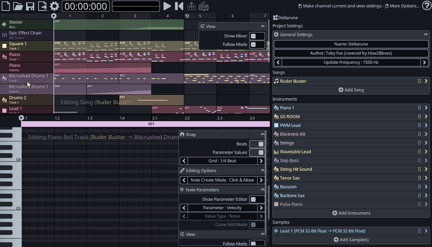Collapse the General Settings section
Screen dimensions: 432x247
(x=426, y=34)
